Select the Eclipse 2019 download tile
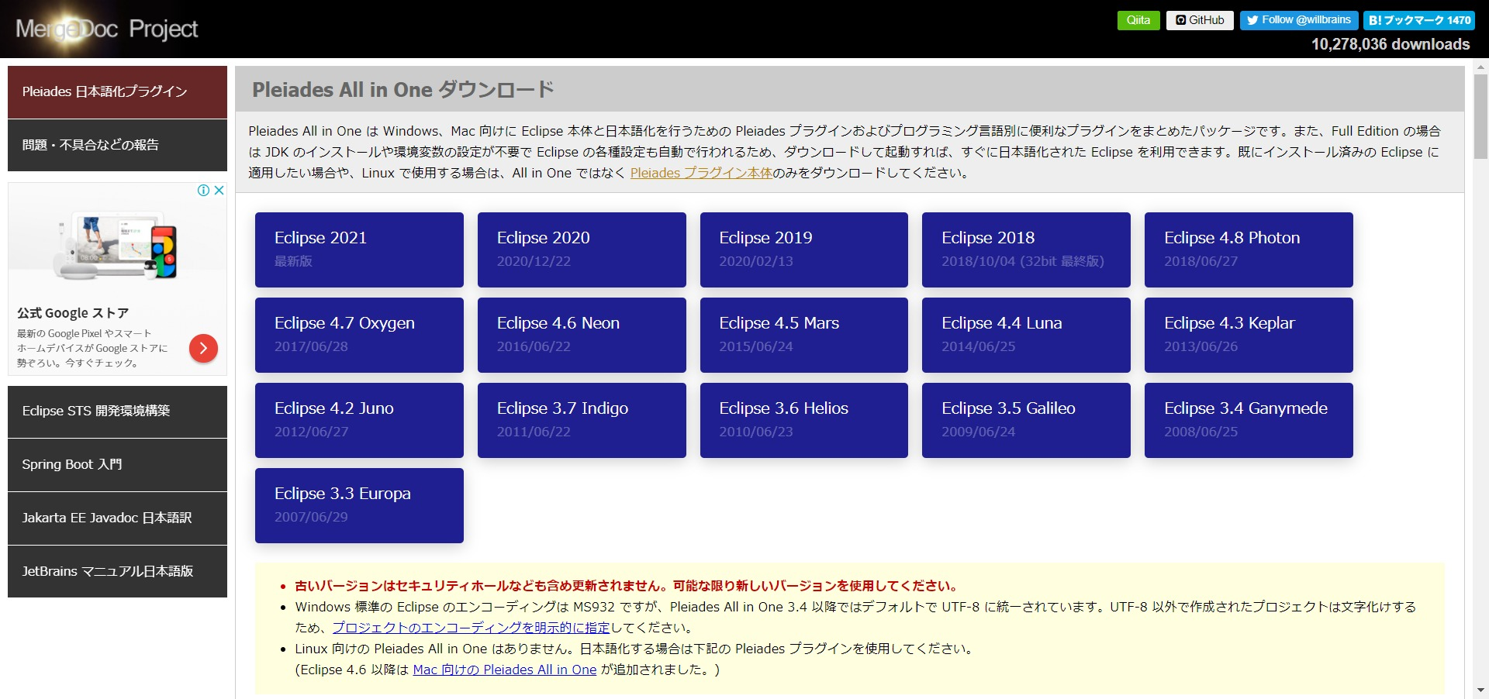Screen dimensions: 1489x699 [803, 250]
